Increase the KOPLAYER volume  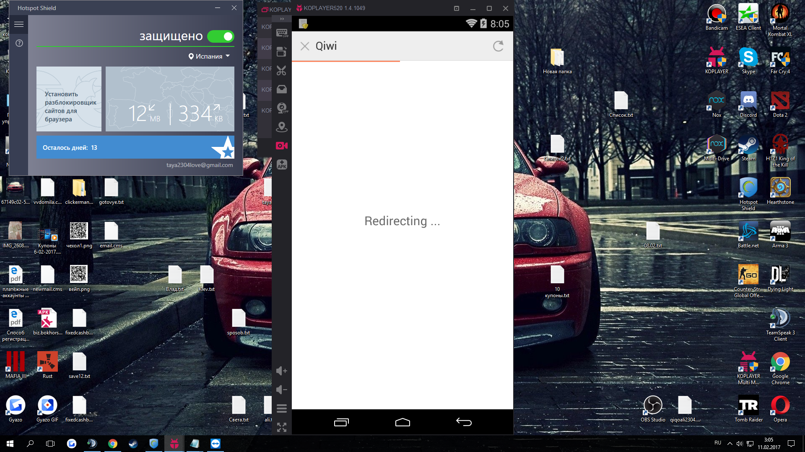pyautogui.click(x=282, y=371)
